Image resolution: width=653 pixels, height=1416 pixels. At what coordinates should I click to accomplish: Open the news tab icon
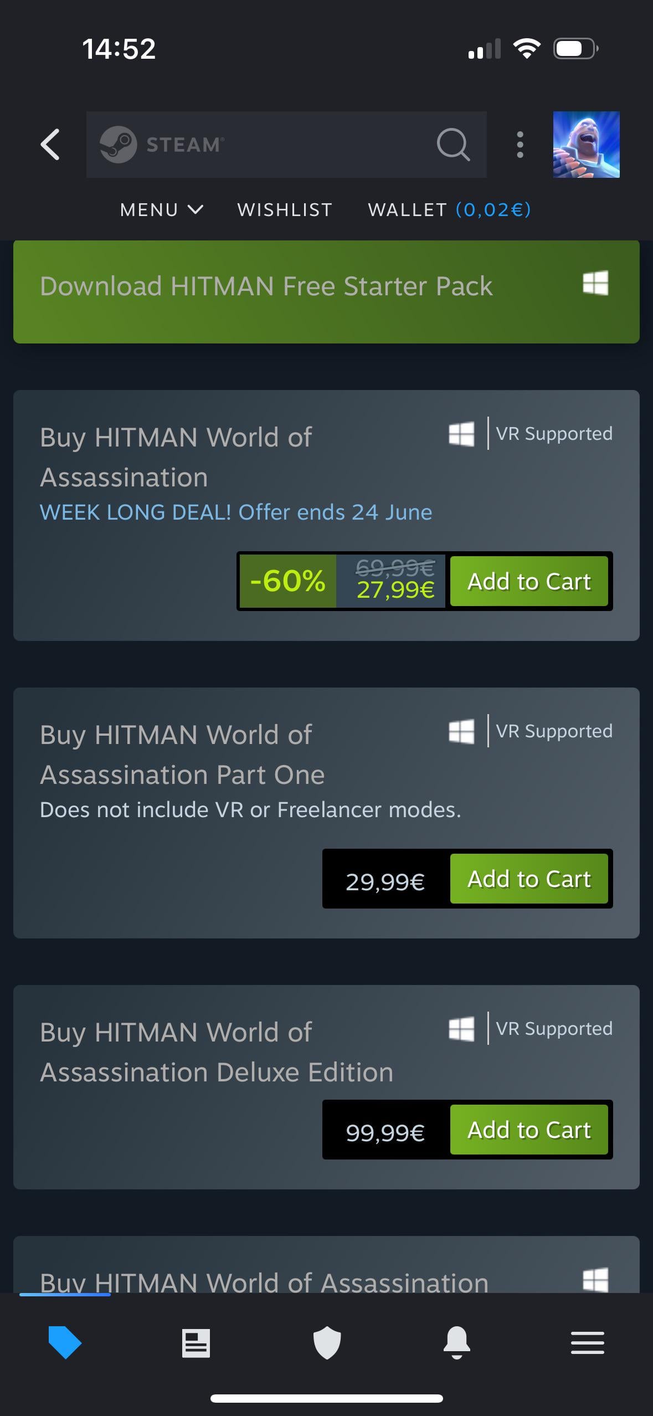[196, 1343]
